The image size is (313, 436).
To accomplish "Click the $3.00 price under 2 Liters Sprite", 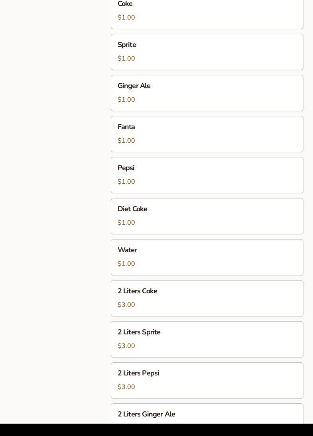I will [x=126, y=346].
